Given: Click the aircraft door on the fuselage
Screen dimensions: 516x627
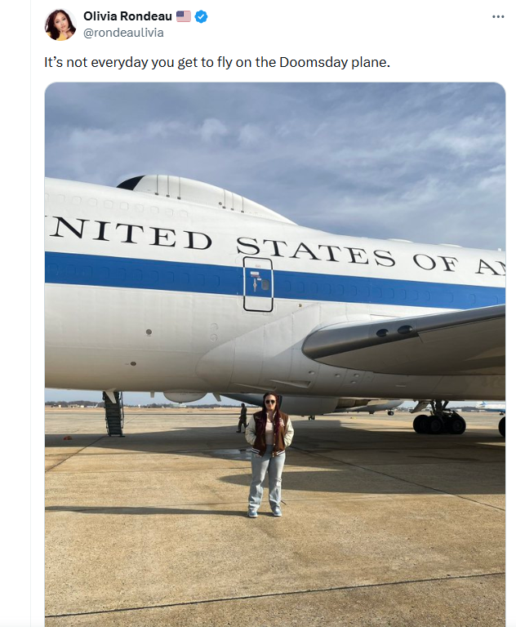Looking at the screenshot, I should coord(258,284).
